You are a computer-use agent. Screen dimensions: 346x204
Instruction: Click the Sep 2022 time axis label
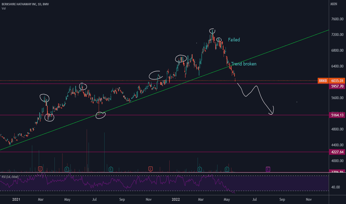click(x=282, y=200)
